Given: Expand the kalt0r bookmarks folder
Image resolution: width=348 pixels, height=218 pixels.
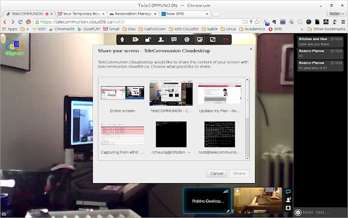Looking at the screenshot, I should (209, 29).
